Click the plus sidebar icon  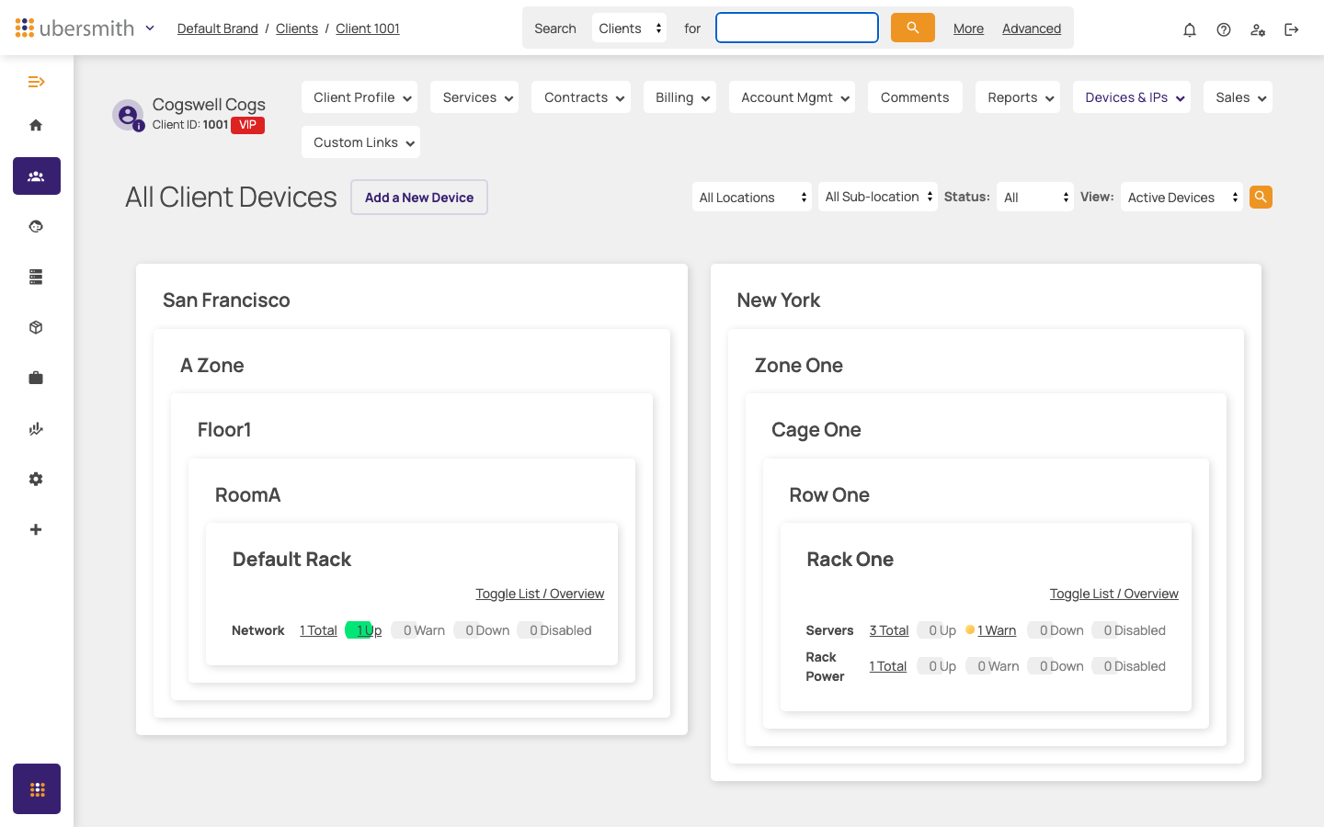pyautogui.click(x=36, y=529)
